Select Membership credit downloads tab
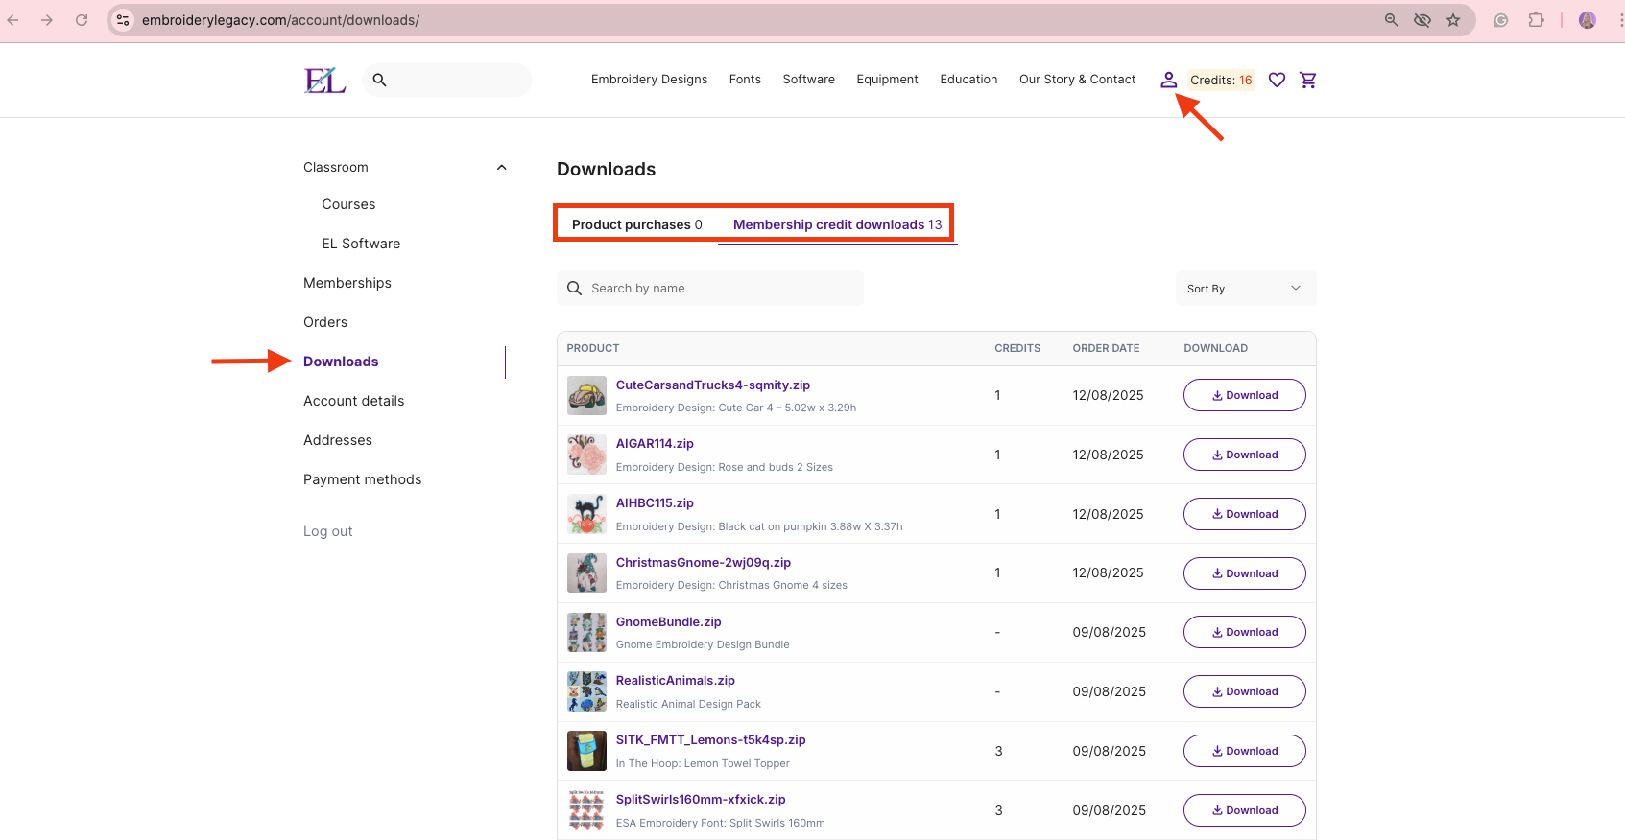Image resolution: width=1625 pixels, height=840 pixels. (838, 224)
